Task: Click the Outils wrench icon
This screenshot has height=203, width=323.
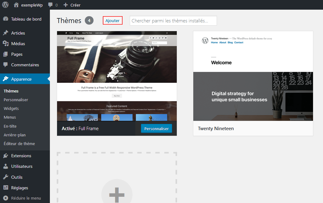Action: (6, 177)
